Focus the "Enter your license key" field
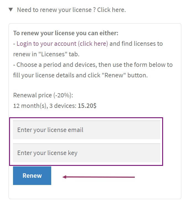The image size is (191, 203). [x=86, y=153]
